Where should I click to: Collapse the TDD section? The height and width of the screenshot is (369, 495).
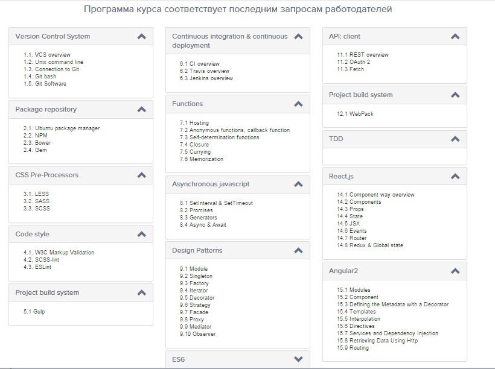click(455, 139)
